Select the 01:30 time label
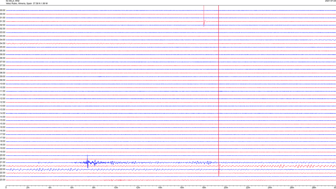336x189 pixels. pos(2,21)
